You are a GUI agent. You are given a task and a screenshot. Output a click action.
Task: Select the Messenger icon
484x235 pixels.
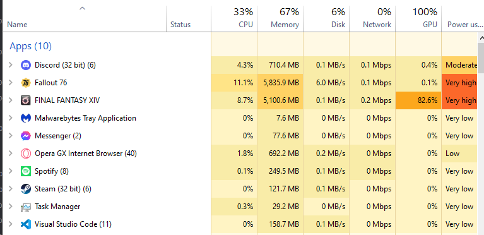tap(26, 136)
